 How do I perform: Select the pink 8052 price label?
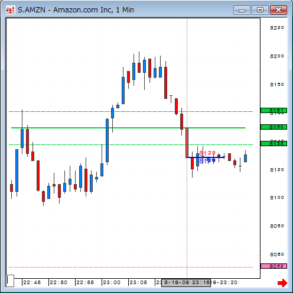(x=274, y=266)
